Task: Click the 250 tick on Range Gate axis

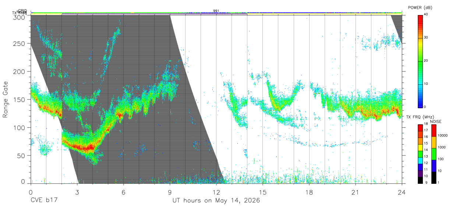Action: pos(19,43)
